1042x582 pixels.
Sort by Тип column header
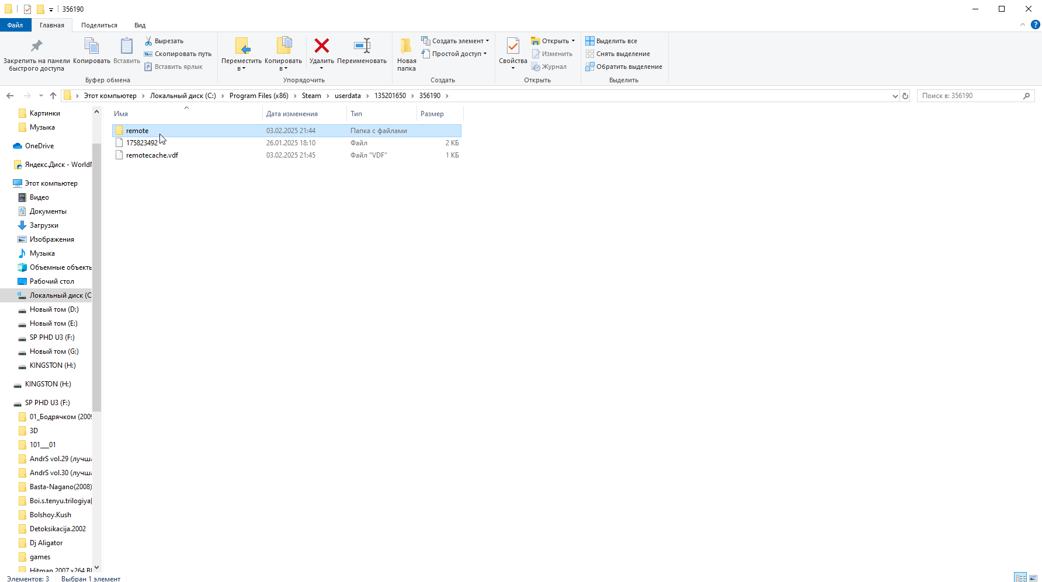(381, 114)
